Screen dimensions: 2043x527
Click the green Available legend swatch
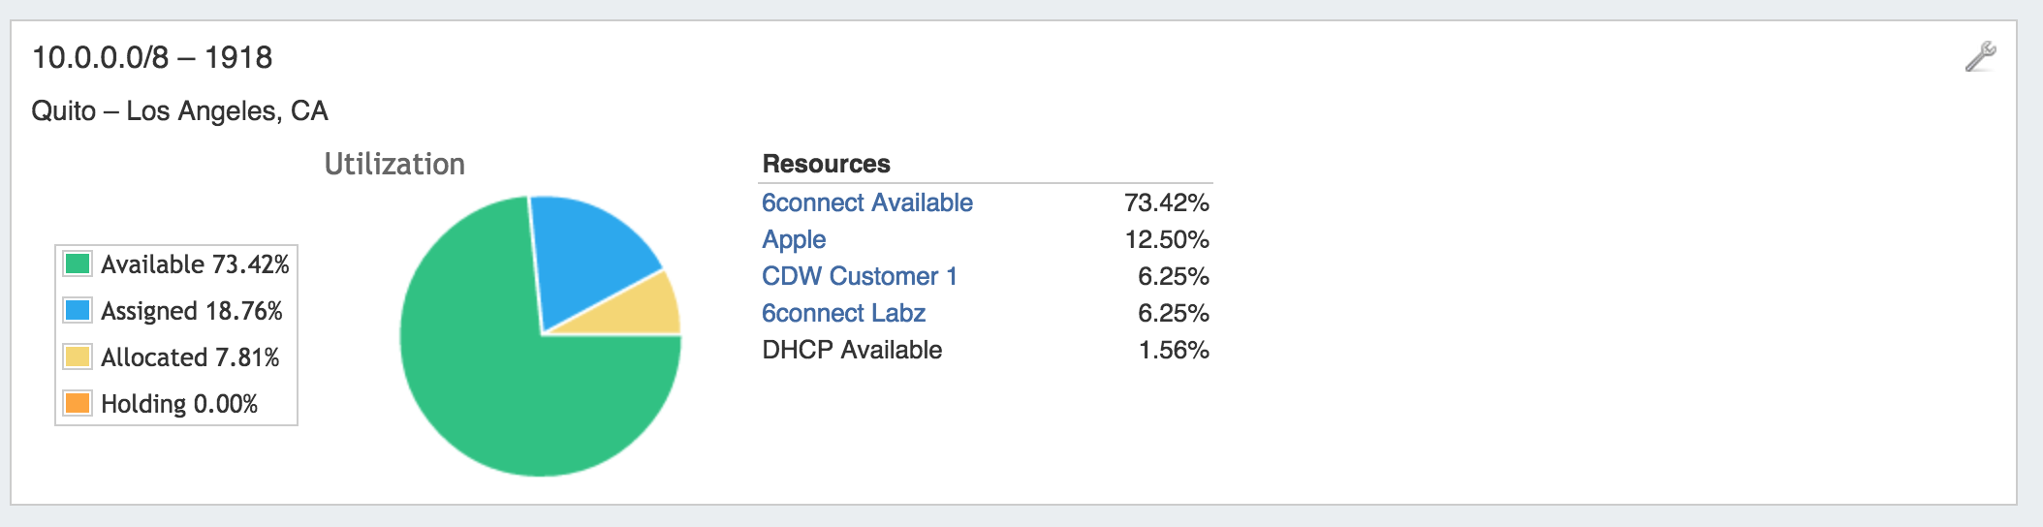click(x=78, y=263)
